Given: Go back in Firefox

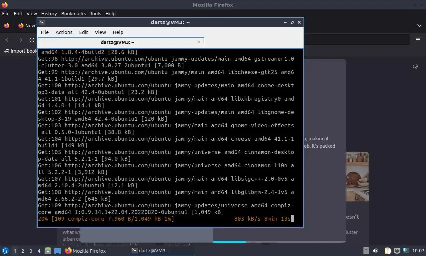Looking at the screenshot, I should point(8,40).
